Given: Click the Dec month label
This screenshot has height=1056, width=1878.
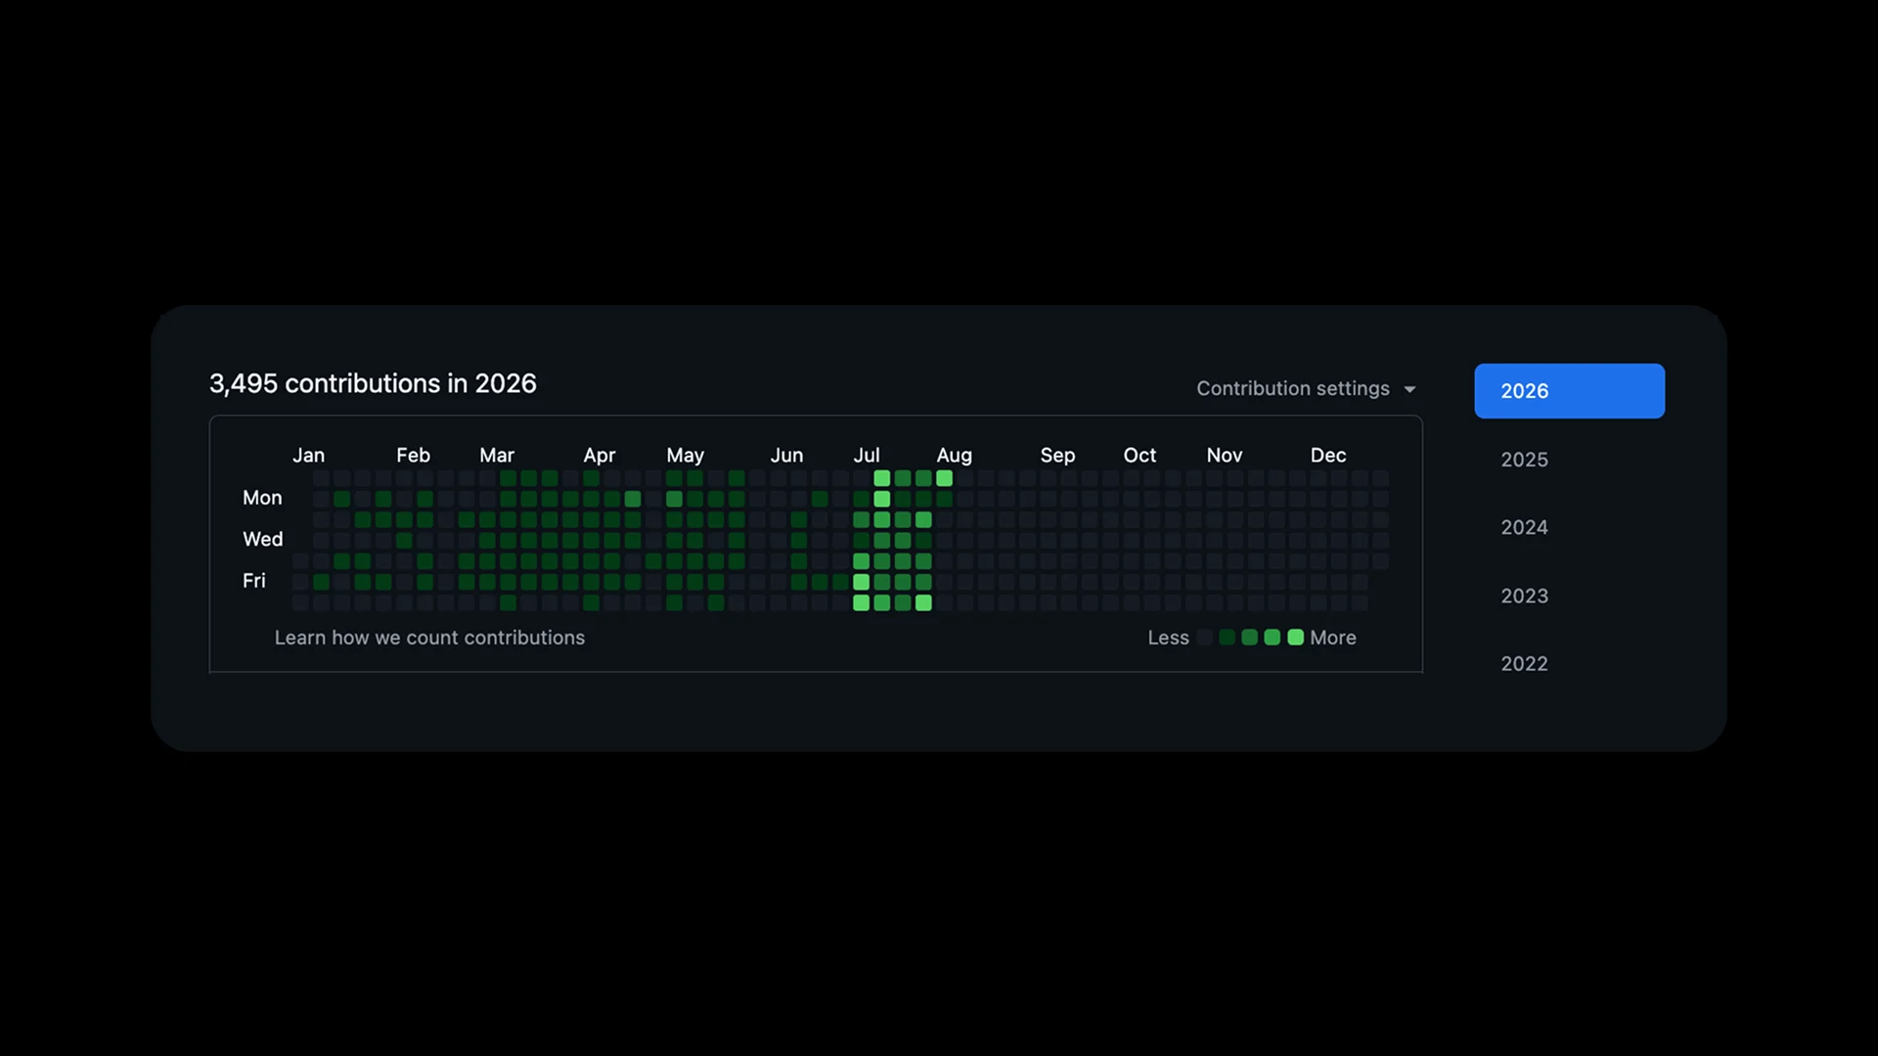Looking at the screenshot, I should pos(1328,455).
